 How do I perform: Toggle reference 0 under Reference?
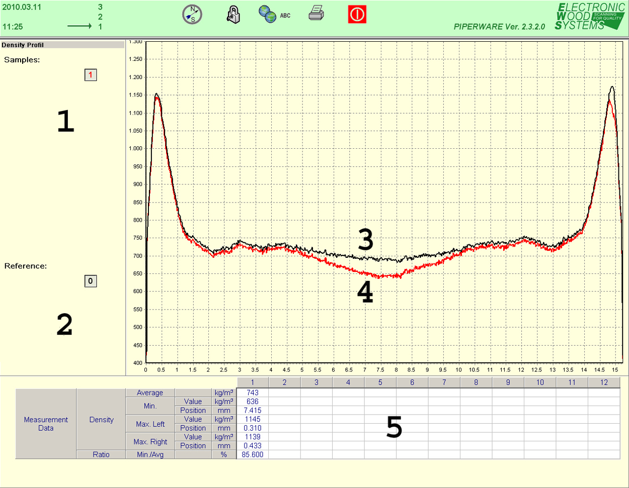click(91, 281)
